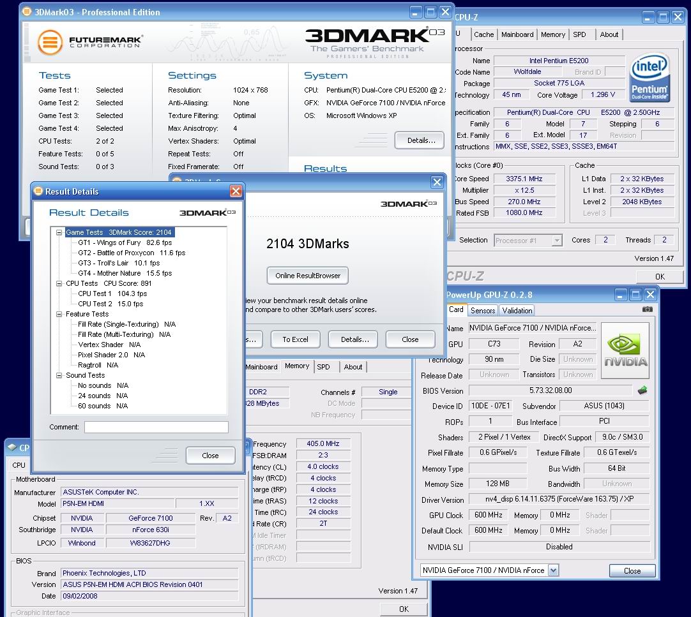The image size is (691, 617).
Task: Select the 60 sounds N/A row
Action: coord(103,406)
